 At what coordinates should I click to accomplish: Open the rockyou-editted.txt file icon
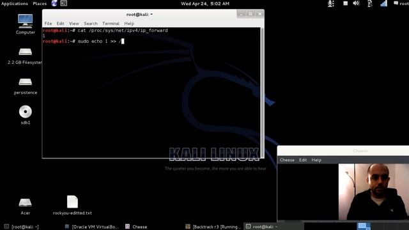coord(72,202)
